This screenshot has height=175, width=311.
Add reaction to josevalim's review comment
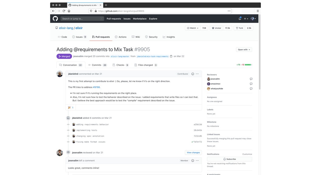tap(193, 160)
